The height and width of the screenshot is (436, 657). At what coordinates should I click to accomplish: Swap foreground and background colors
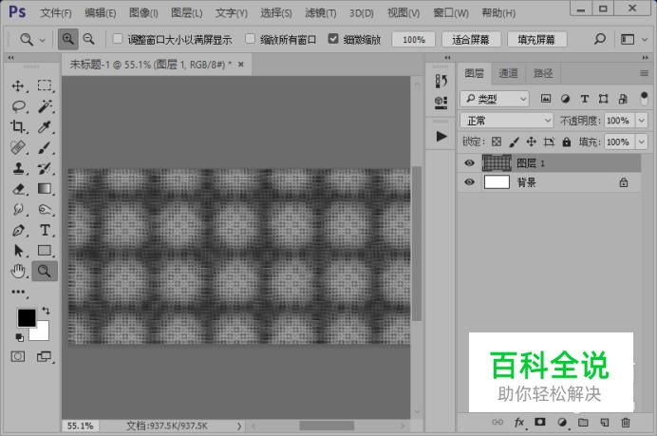[46, 311]
